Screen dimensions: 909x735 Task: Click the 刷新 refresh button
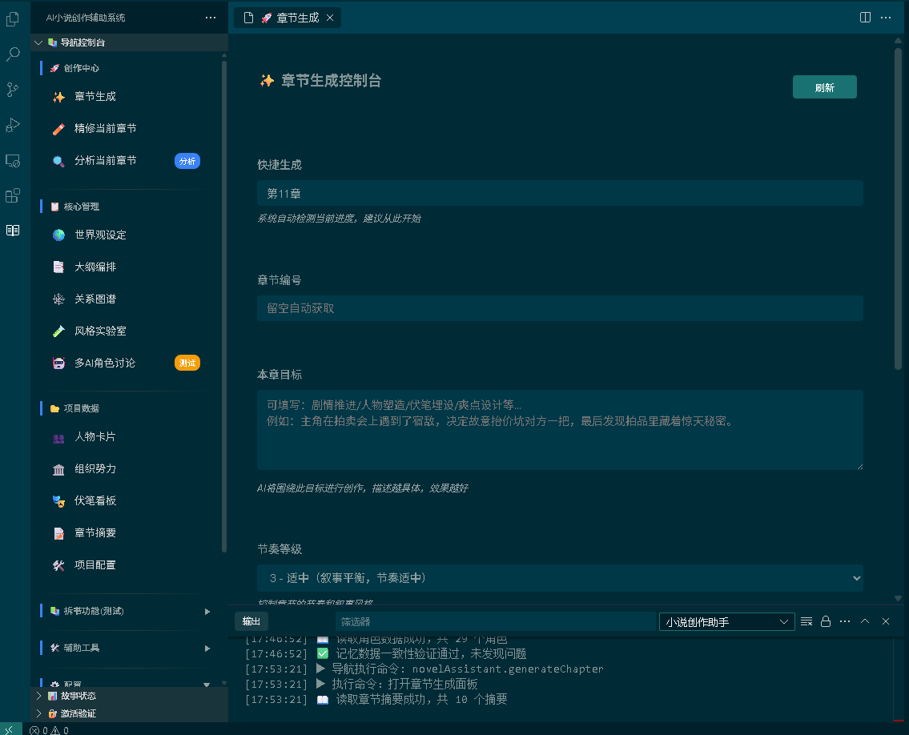824,86
